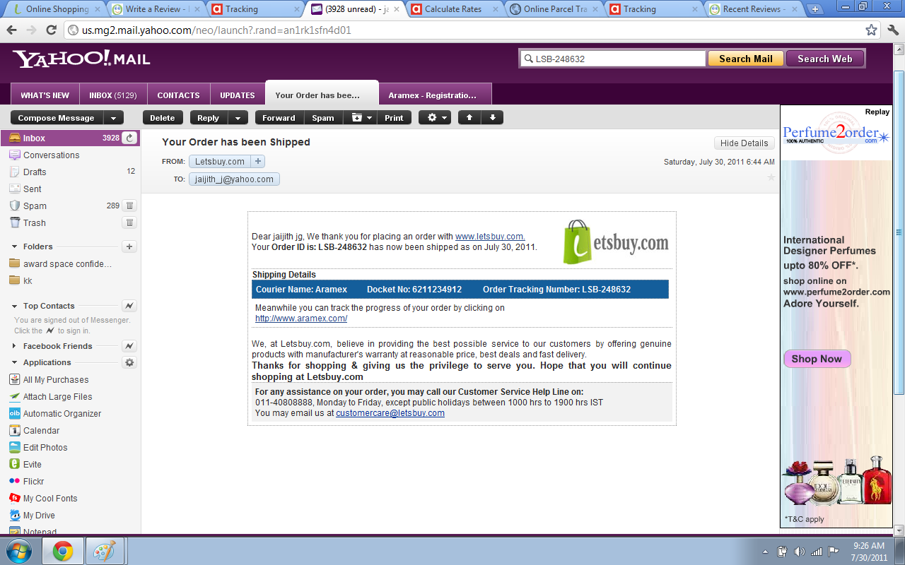Open the Windows Start menu
Viewport: 905px width, 565px height.
coord(18,550)
